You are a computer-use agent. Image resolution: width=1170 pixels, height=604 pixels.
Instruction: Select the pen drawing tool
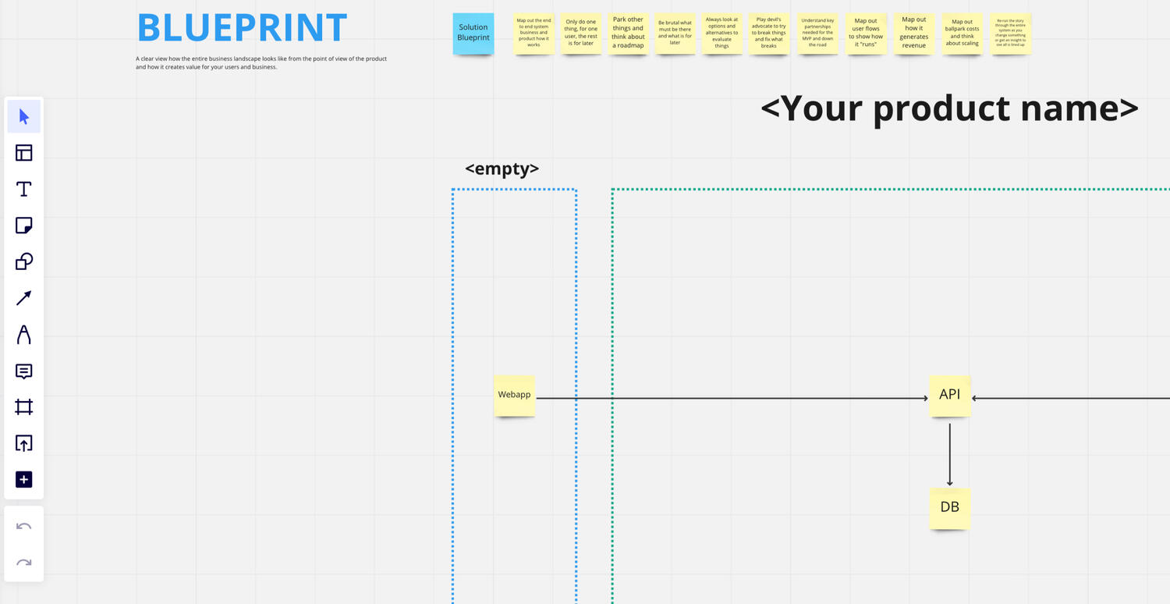click(x=24, y=334)
